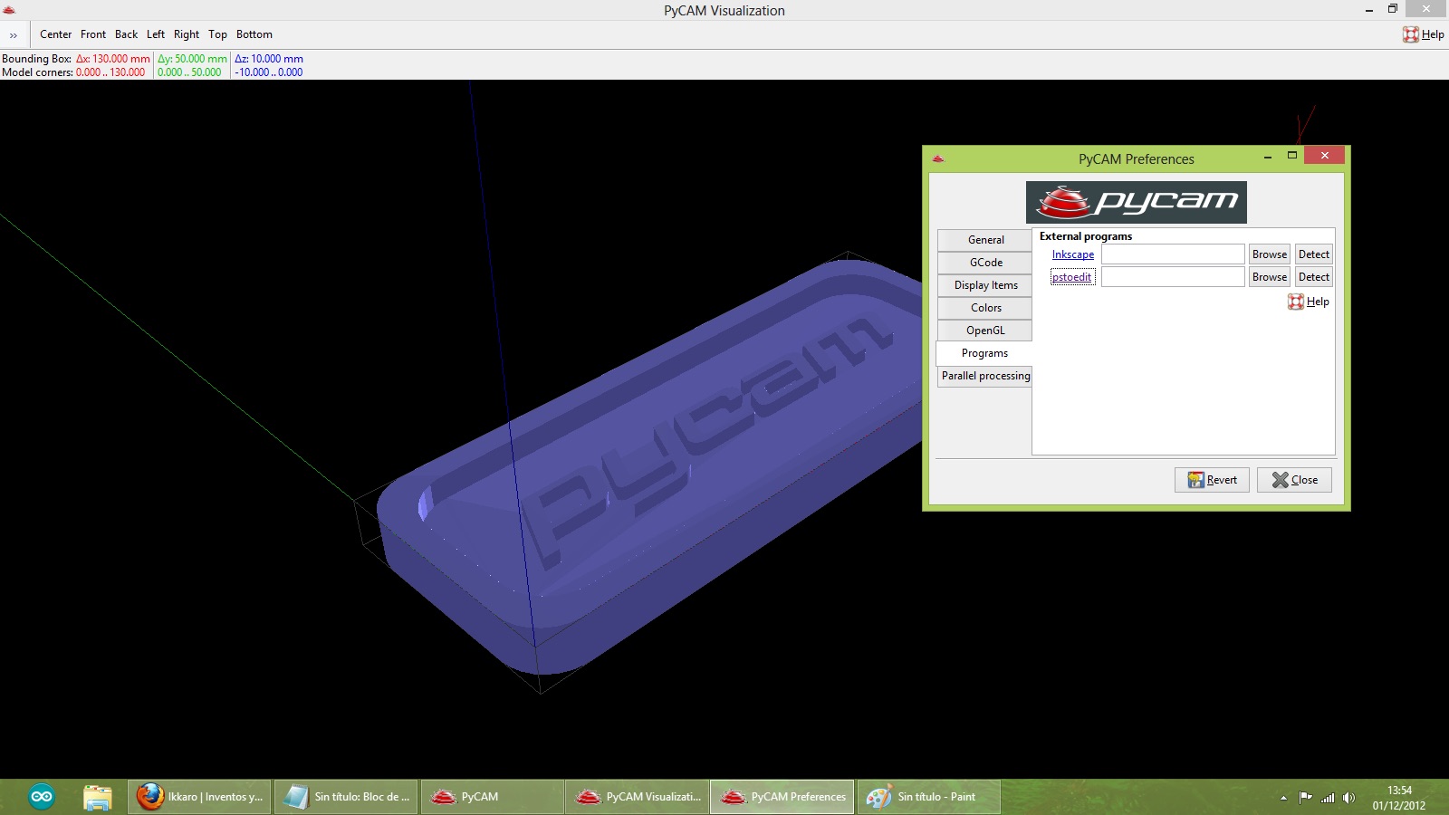Open the General preferences tab
1449x815 pixels.
[985, 240]
